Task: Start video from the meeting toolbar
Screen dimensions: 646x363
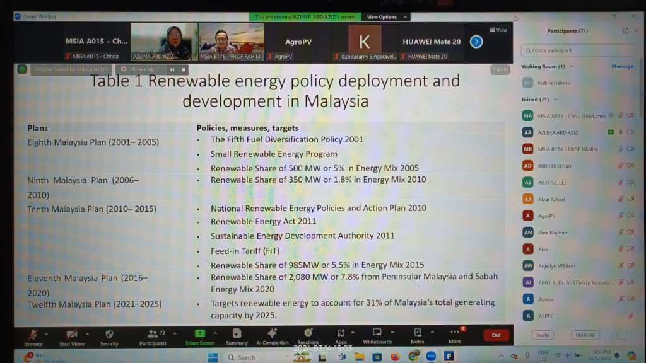Action: (x=72, y=334)
